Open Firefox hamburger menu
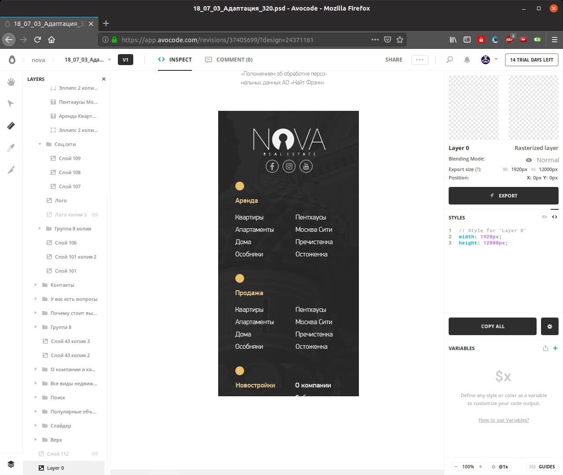563x475 pixels. coord(555,40)
